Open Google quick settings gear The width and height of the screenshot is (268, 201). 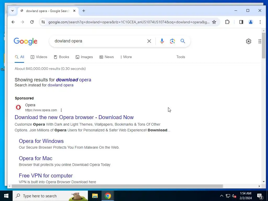[249, 41]
